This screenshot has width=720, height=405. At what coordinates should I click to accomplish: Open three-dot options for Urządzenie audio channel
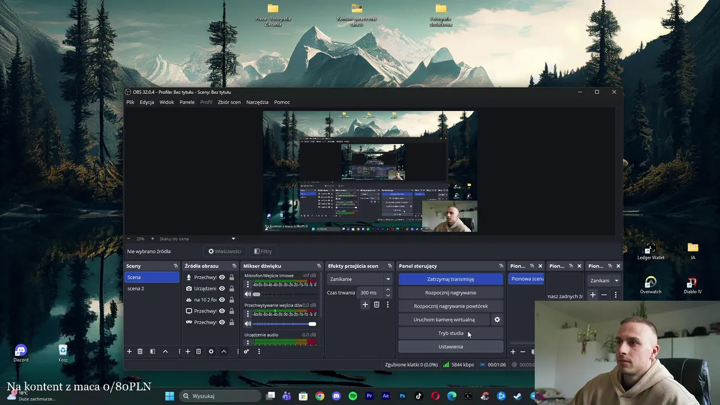247,343
